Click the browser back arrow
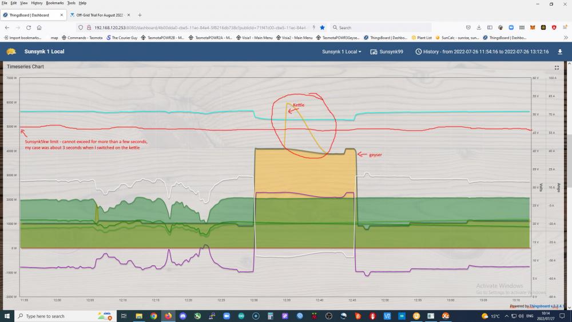The width and height of the screenshot is (572, 322). (7, 27)
